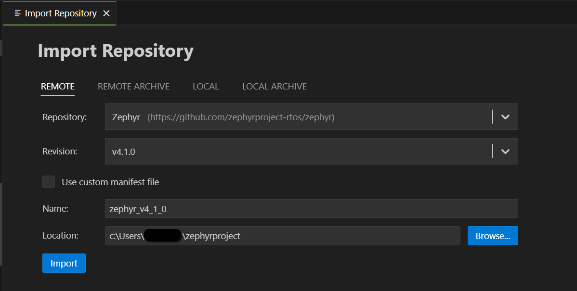Click inside the Location input field
The width and height of the screenshot is (577, 291).
[282, 235]
